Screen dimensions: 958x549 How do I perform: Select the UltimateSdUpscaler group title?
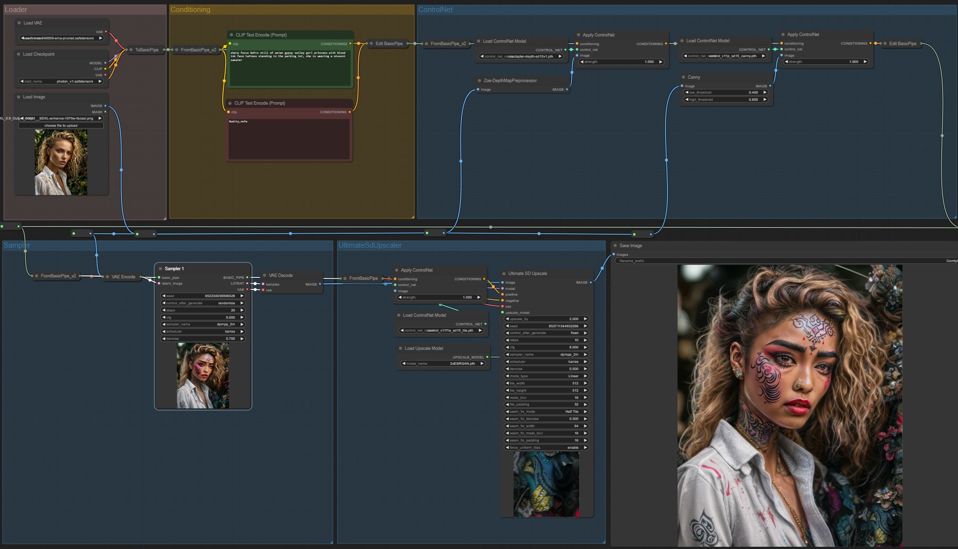point(370,245)
